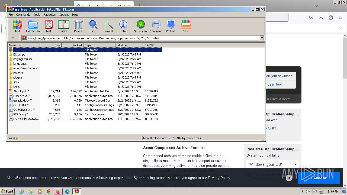Sort the list by Size column

point(51,45)
